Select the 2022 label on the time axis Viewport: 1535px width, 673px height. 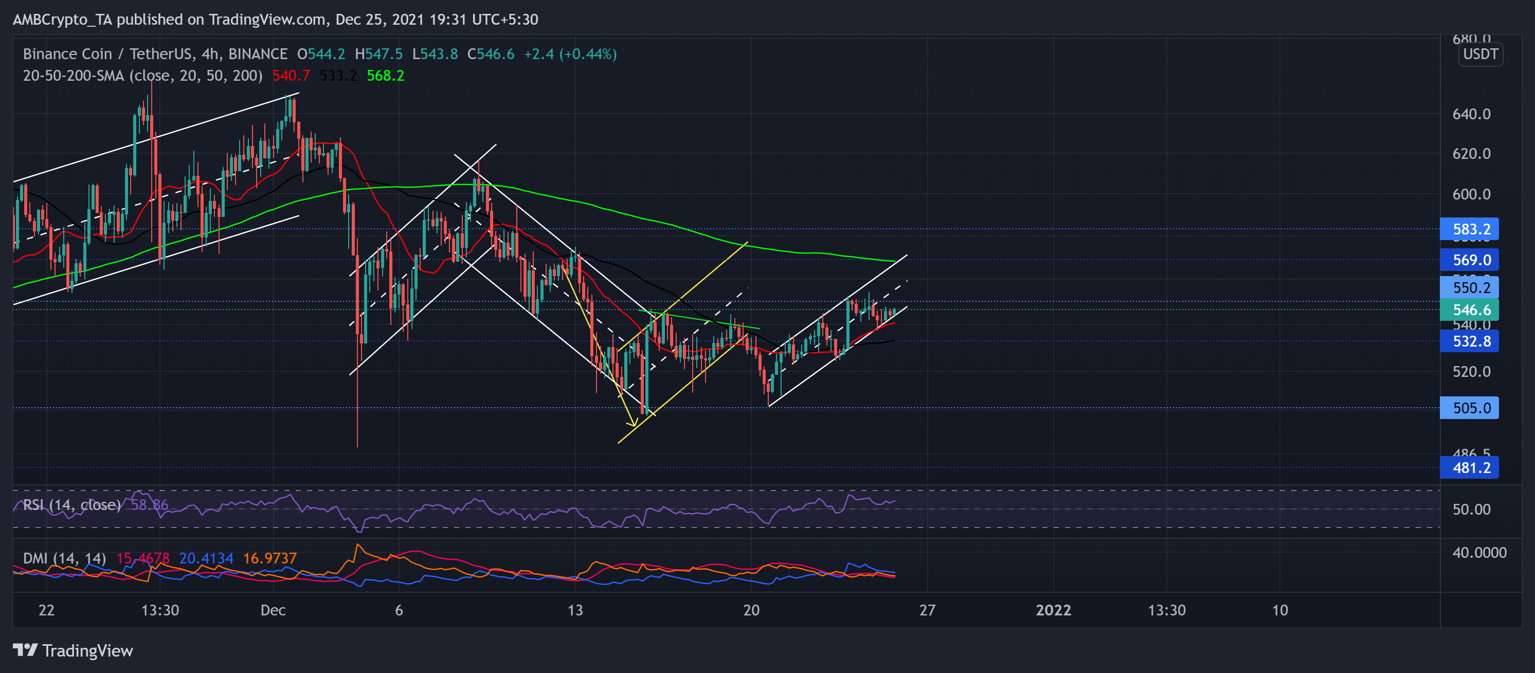tap(1054, 610)
